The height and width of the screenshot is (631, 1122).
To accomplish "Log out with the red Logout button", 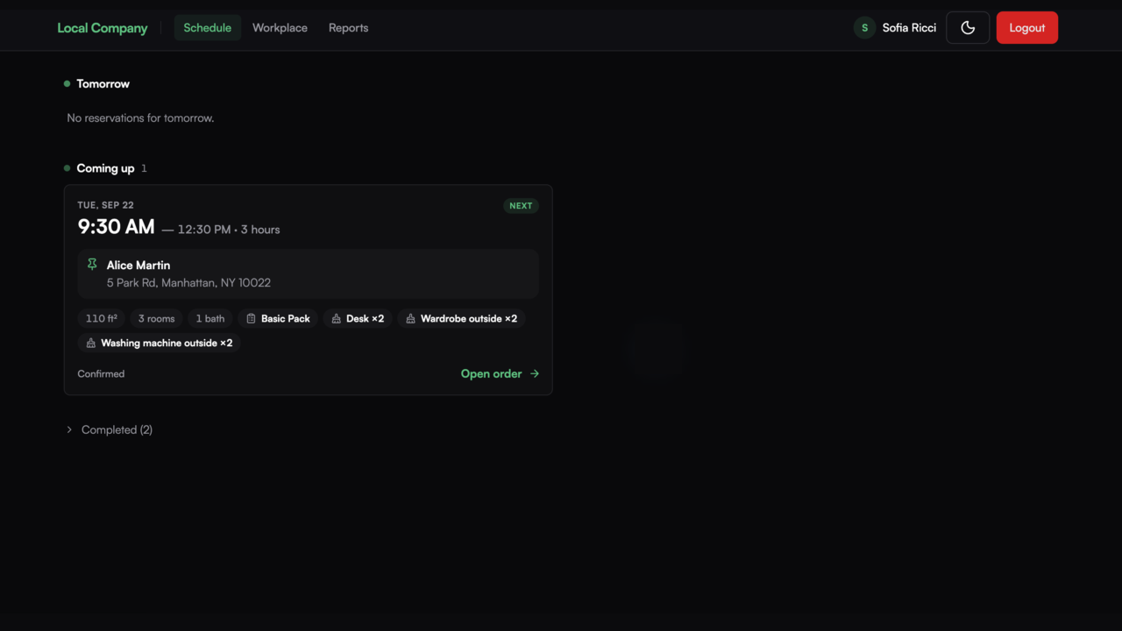I will pos(1026,28).
